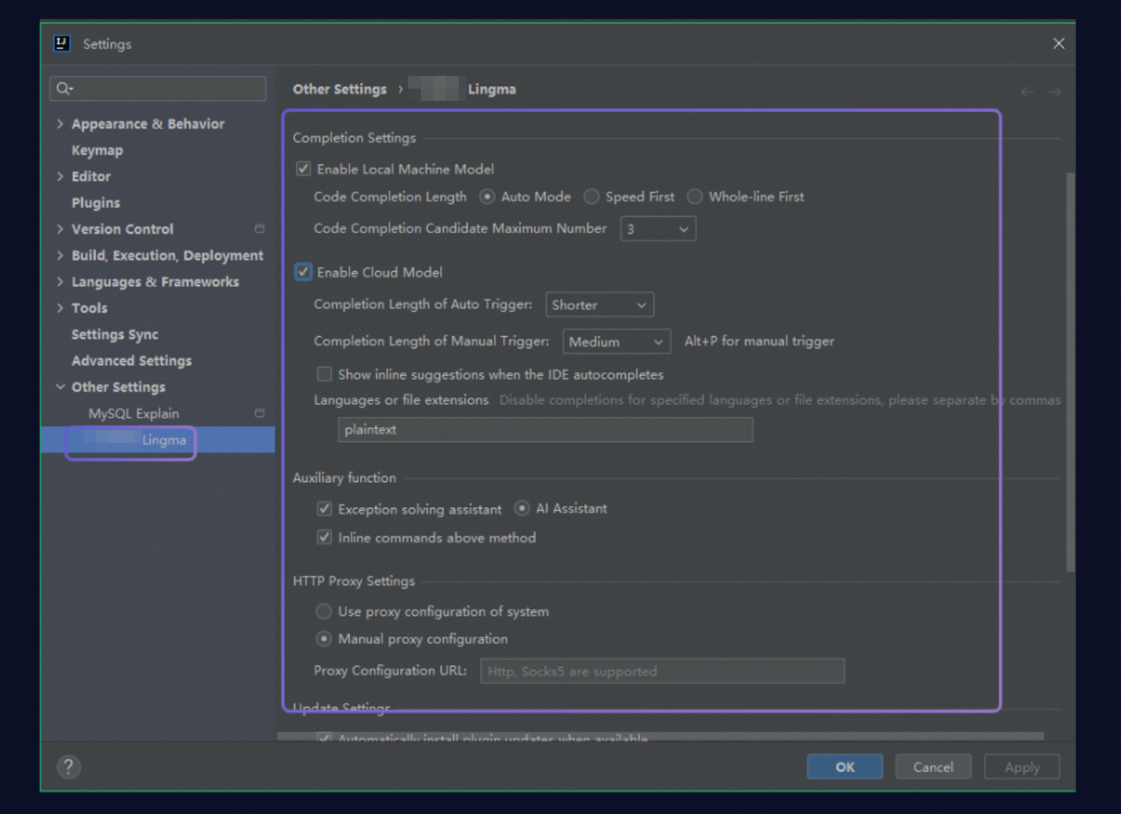
Task: Open Settings Sync page
Action: (115, 335)
